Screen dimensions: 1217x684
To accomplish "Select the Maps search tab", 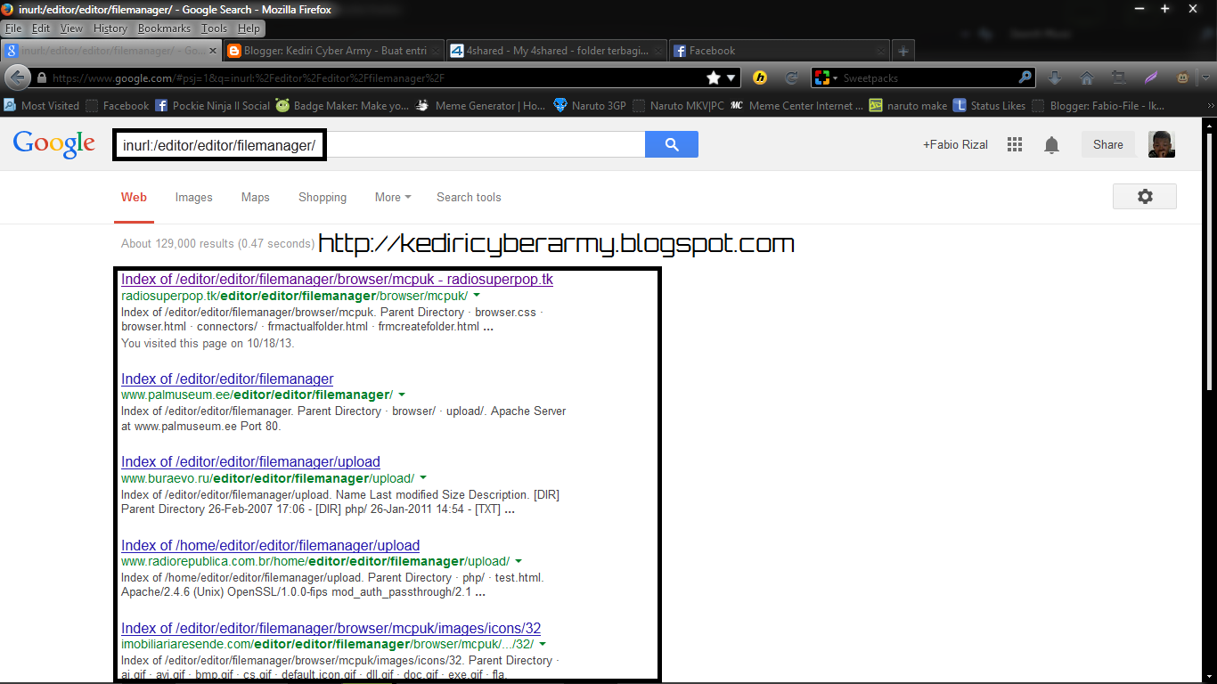I will (255, 197).
